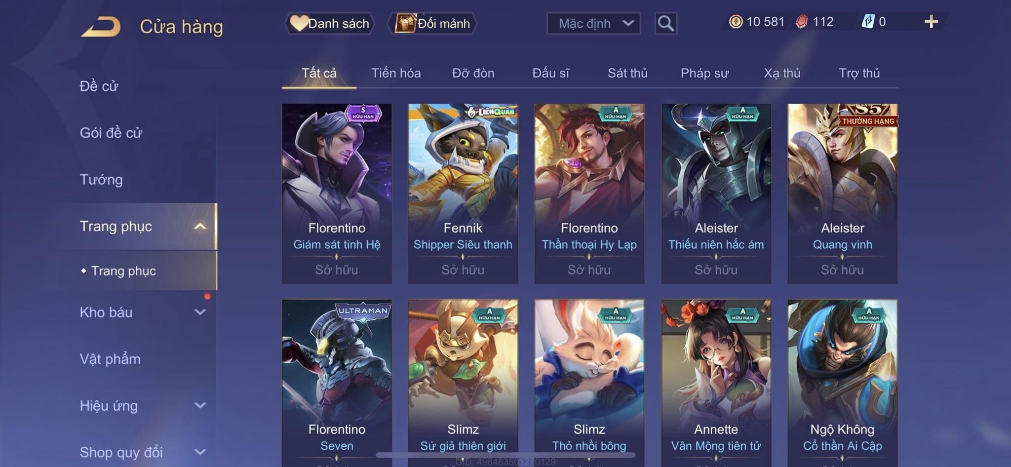Open the search magnifier icon
The image size is (1011, 467).
(x=665, y=23)
